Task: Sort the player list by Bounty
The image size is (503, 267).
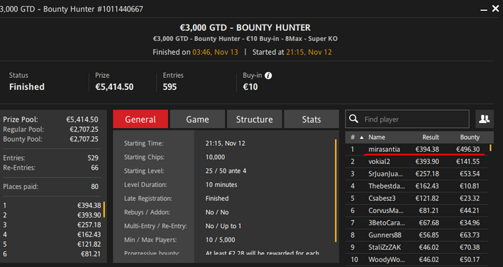Action: (x=470, y=137)
